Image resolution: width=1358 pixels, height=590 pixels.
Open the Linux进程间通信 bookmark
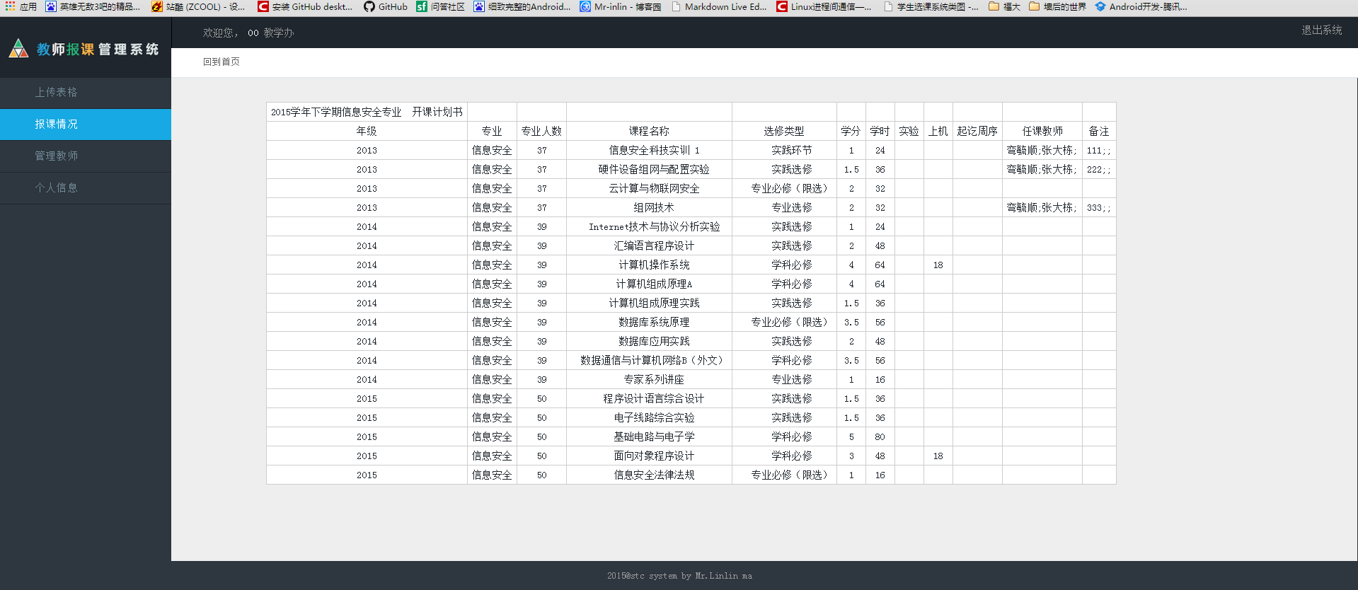(x=824, y=6)
